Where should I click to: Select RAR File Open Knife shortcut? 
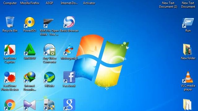pos(49,23)
